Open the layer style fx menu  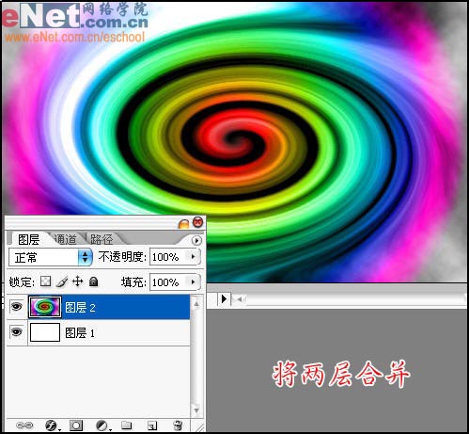51,426
